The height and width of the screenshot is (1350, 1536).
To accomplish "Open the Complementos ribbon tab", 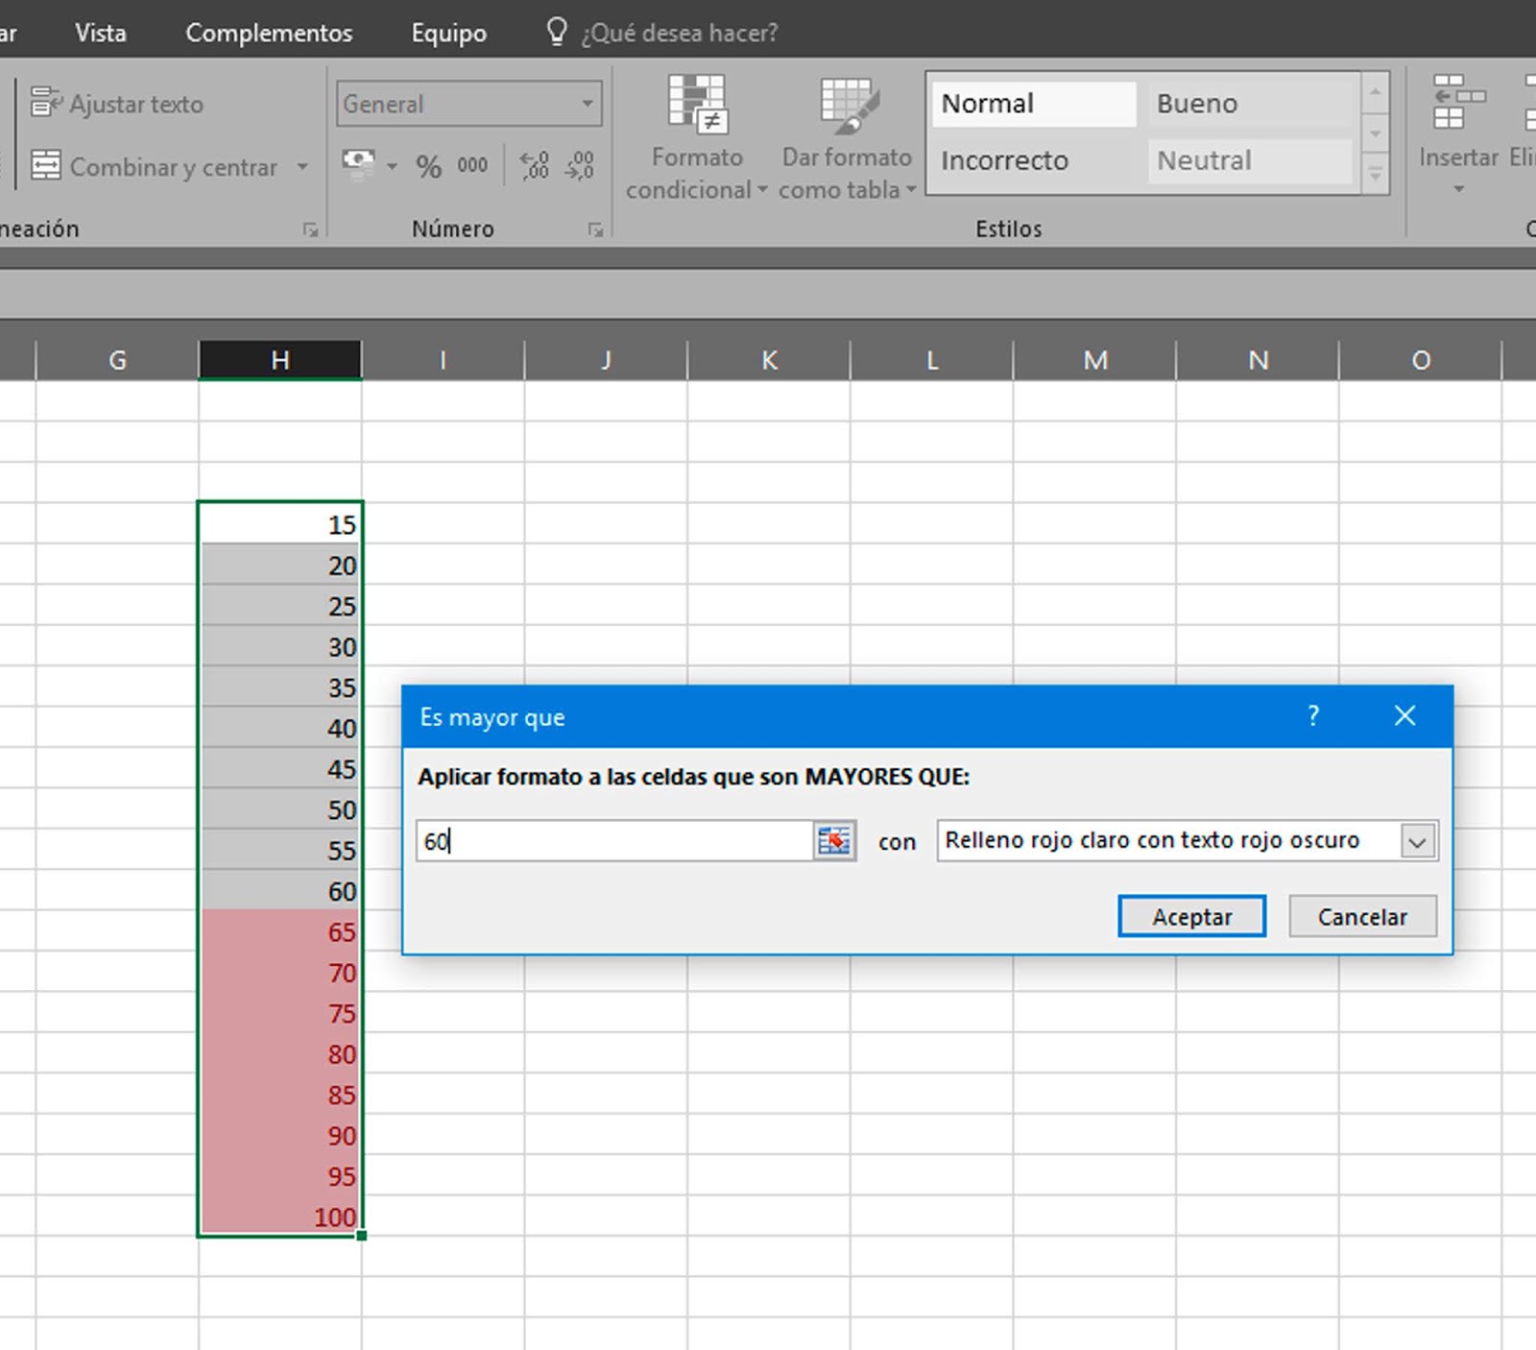I will pyautogui.click(x=268, y=32).
